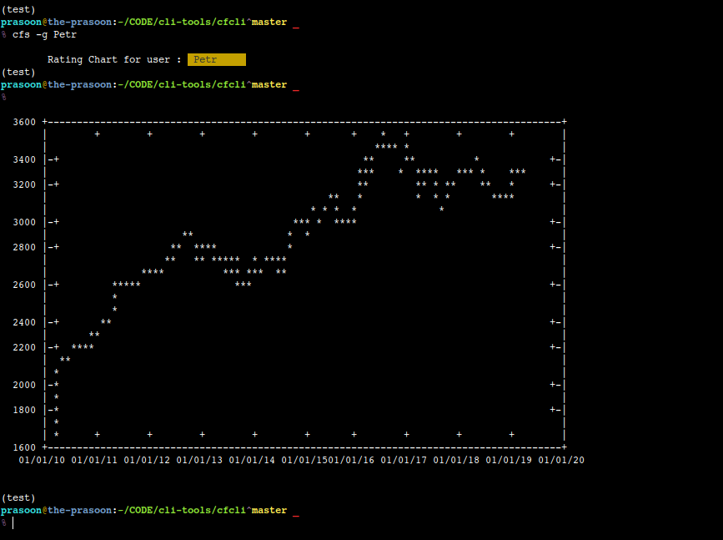Select the 3400 rating axis label

coord(24,159)
